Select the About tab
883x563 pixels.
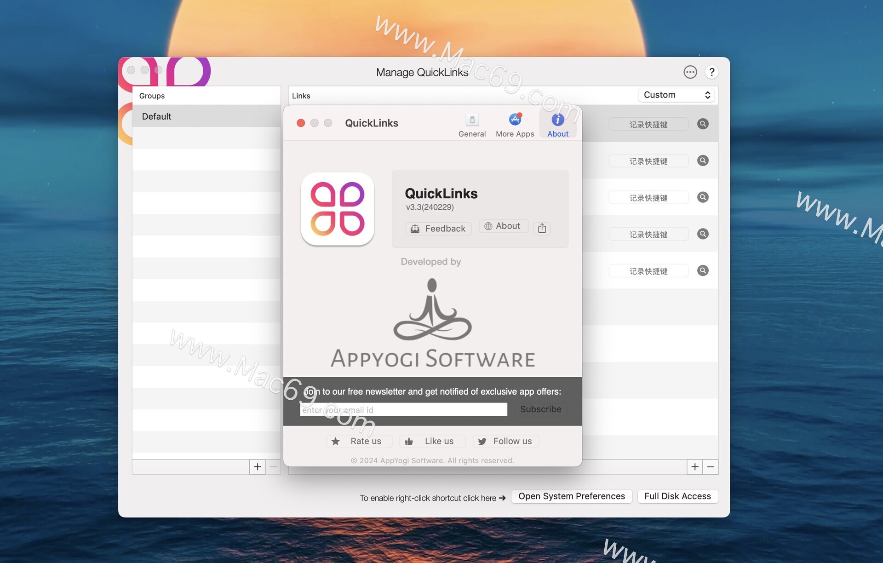pos(557,125)
